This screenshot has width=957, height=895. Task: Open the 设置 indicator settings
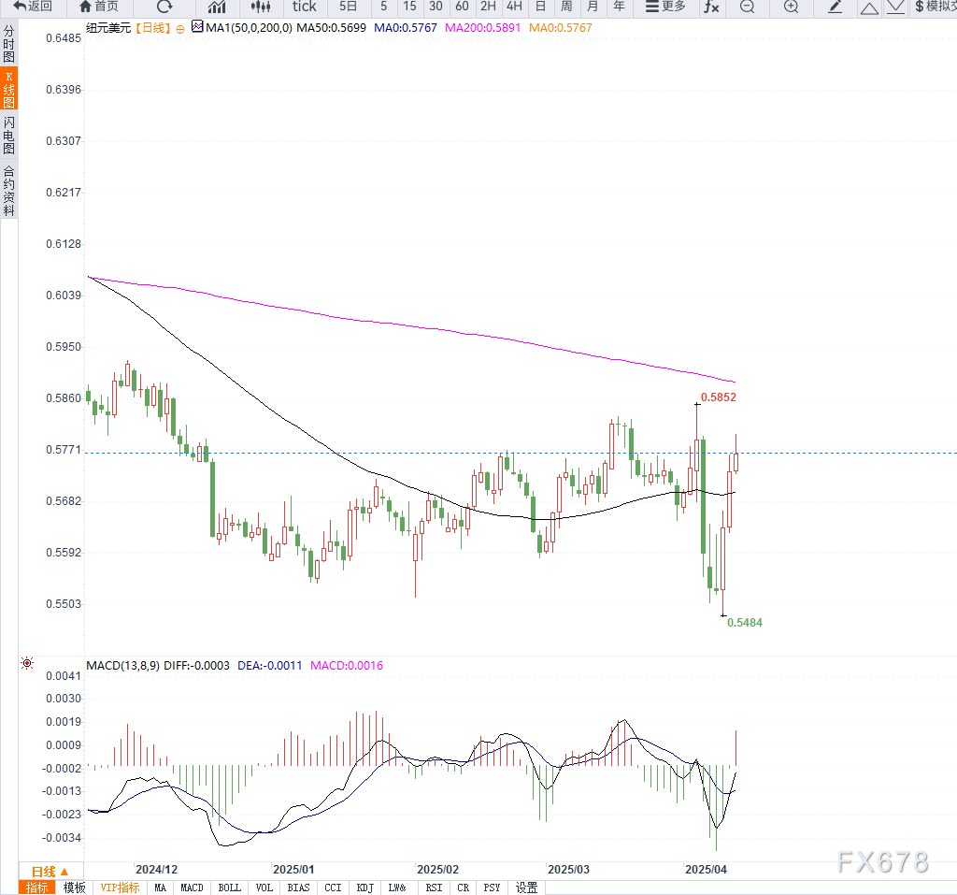(x=527, y=888)
